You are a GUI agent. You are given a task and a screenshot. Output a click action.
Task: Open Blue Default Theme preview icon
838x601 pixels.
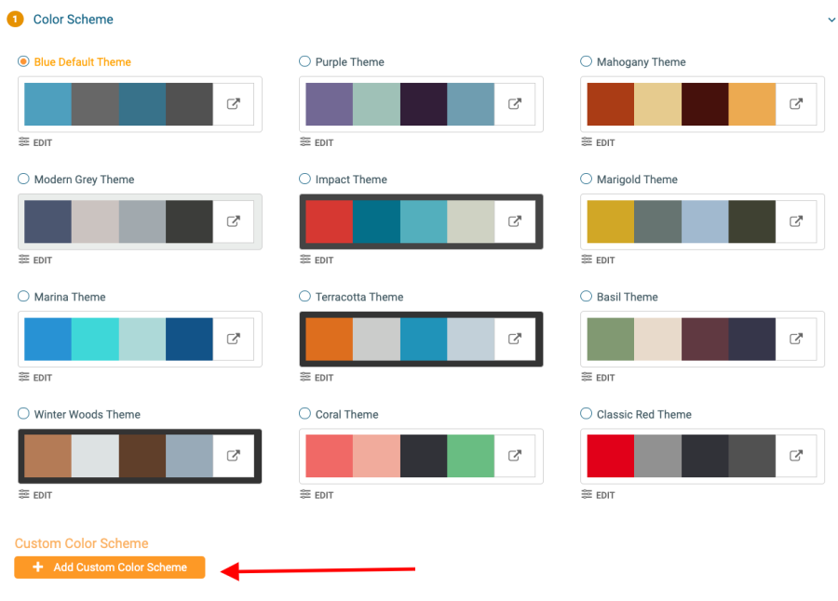[x=233, y=103]
